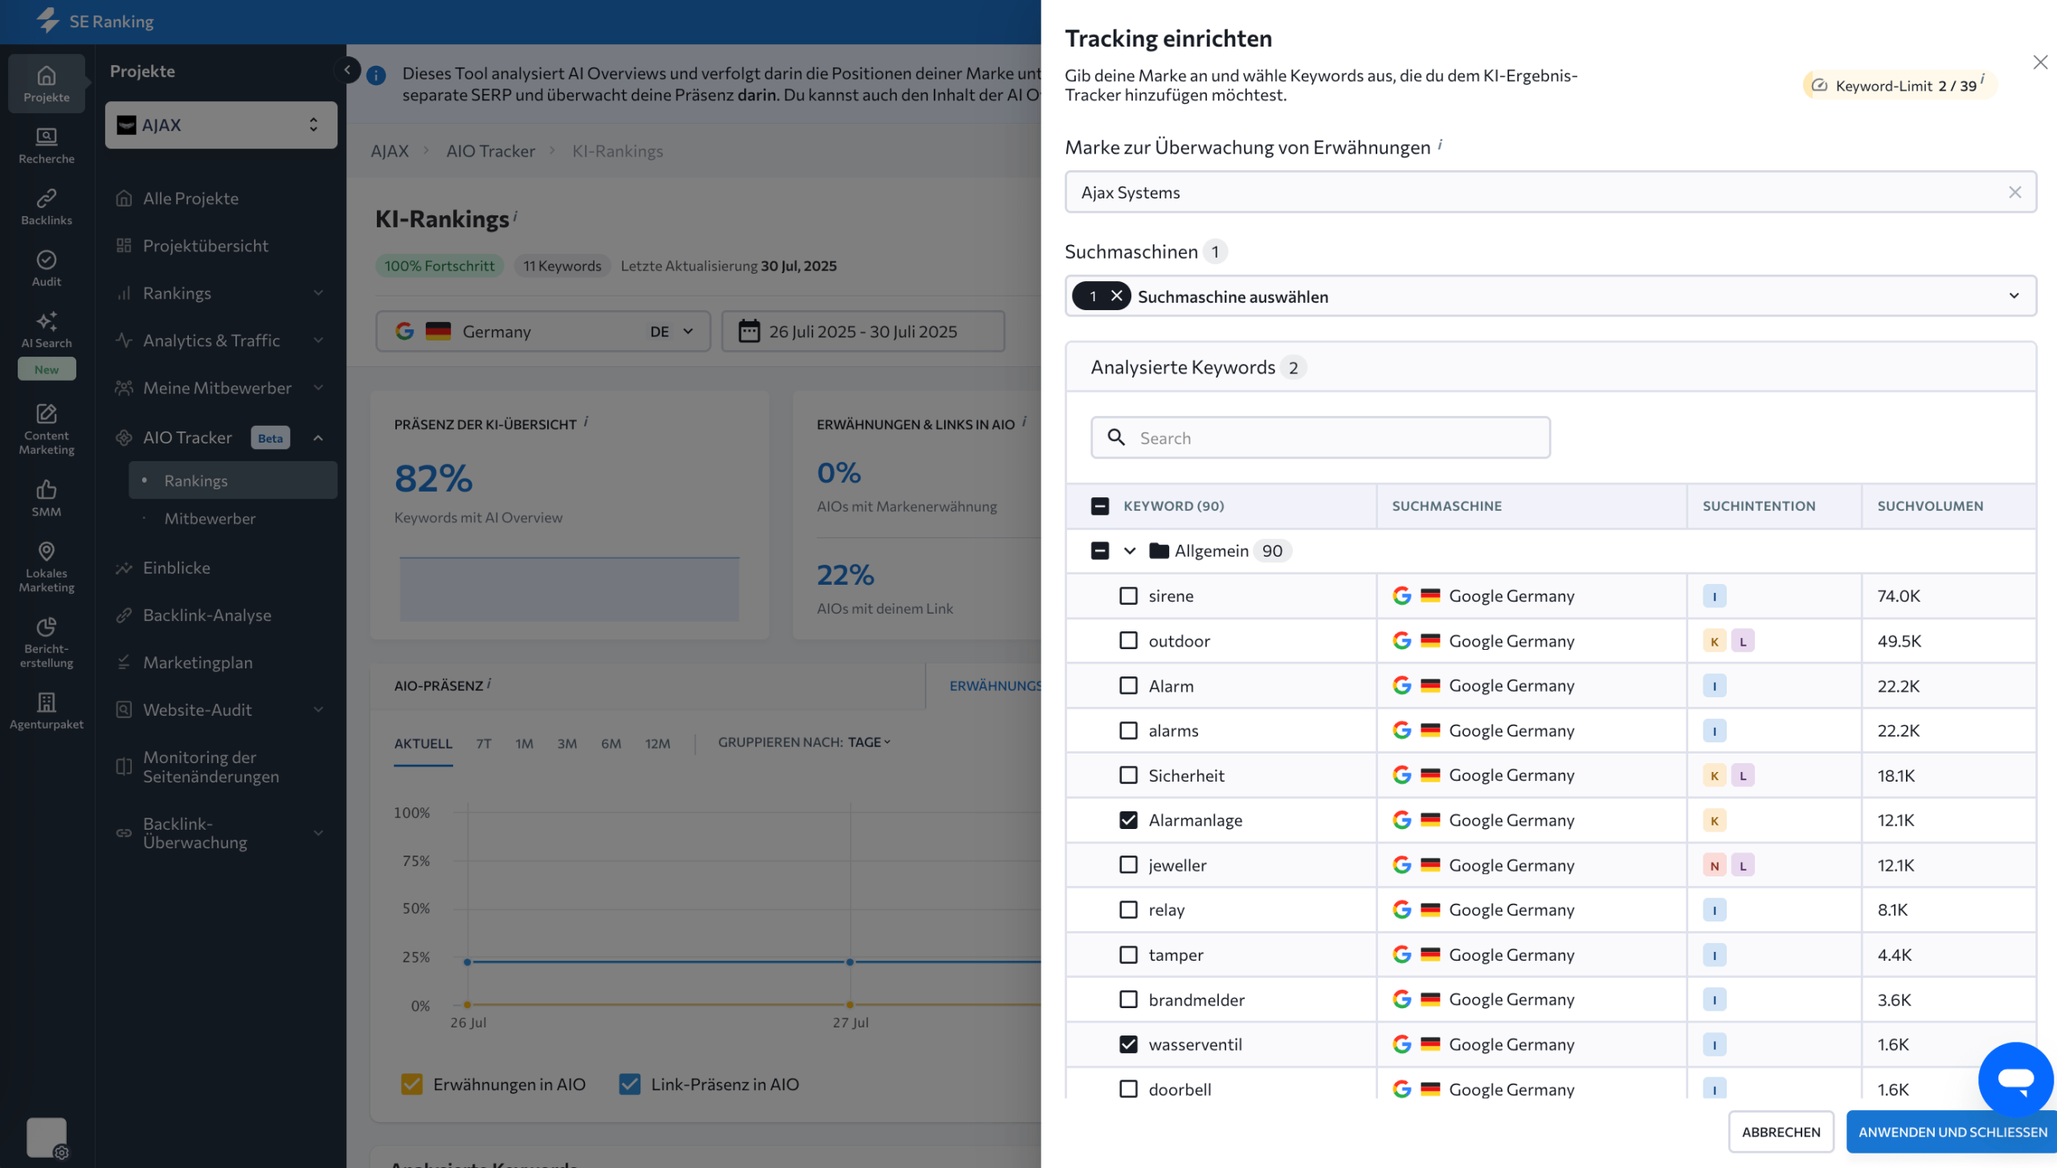Click the SE Ranking logo
The height and width of the screenshot is (1168, 2057).
click(95, 21)
